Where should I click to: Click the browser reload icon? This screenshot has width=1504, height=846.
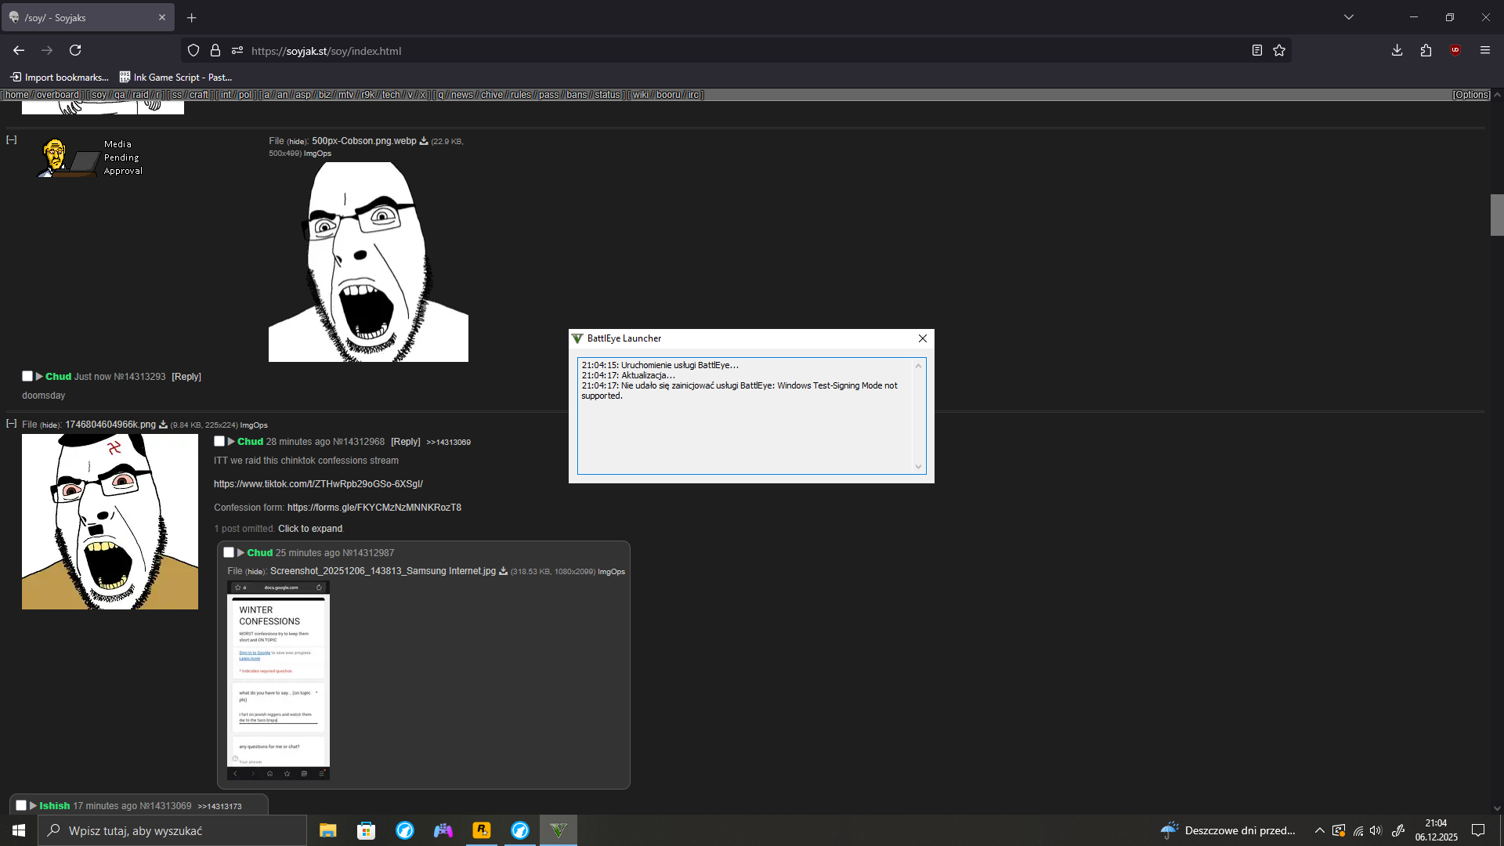click(x=75, y=50)
